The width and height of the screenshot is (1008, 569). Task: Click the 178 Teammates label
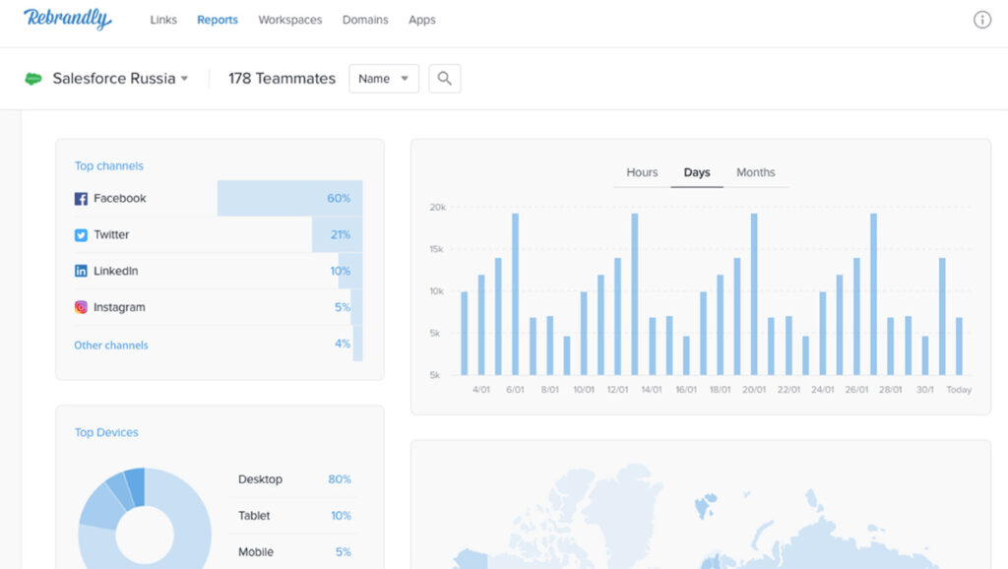point(282,79)
